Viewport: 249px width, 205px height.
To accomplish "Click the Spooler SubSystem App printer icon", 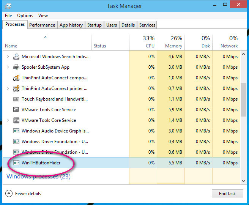I will (16, 67).
